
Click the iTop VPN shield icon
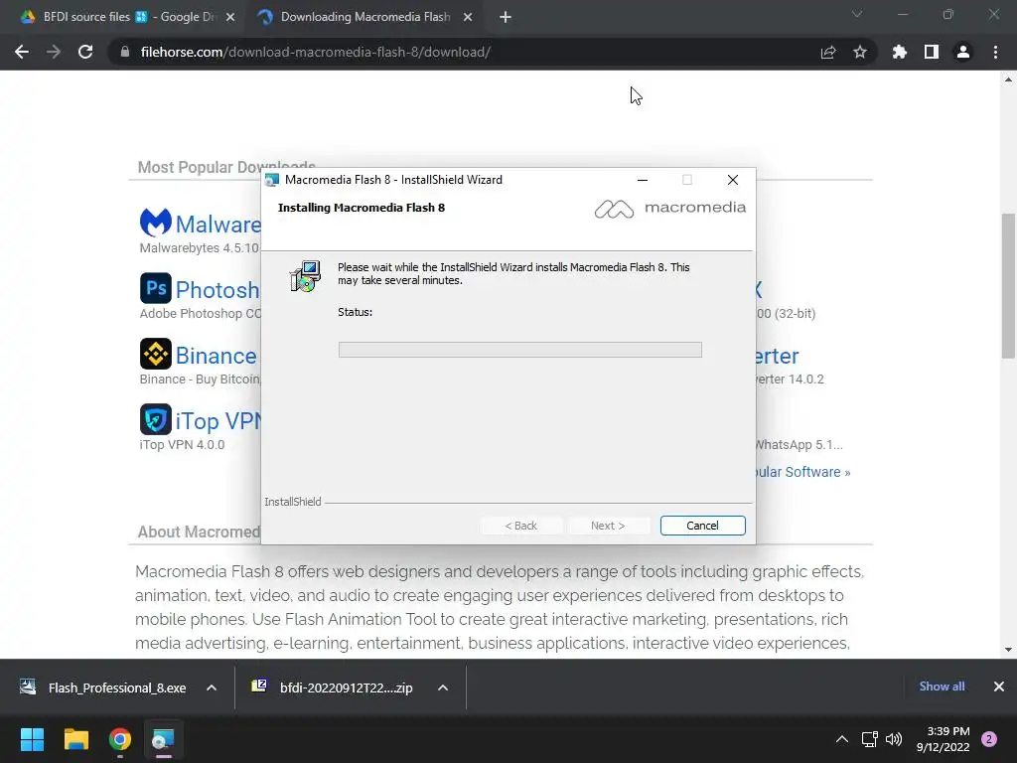[156, 419]
